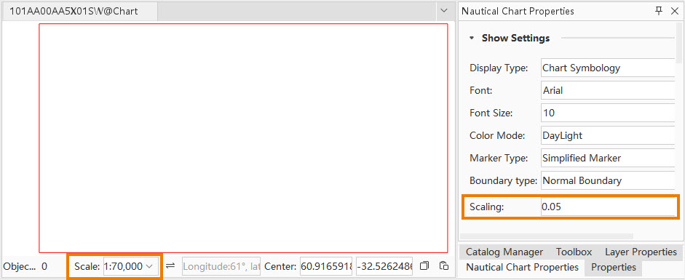Click the Longitude latitude coordinate input box

click(221, 266)
